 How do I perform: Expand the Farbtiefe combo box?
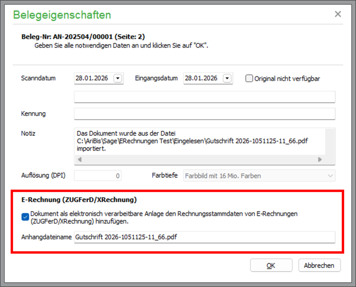329,176
